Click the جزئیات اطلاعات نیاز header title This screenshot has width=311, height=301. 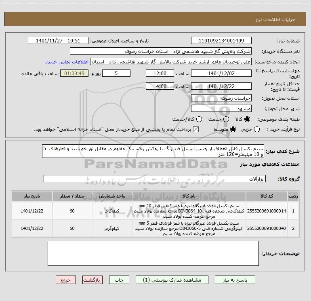pos(275,19)
